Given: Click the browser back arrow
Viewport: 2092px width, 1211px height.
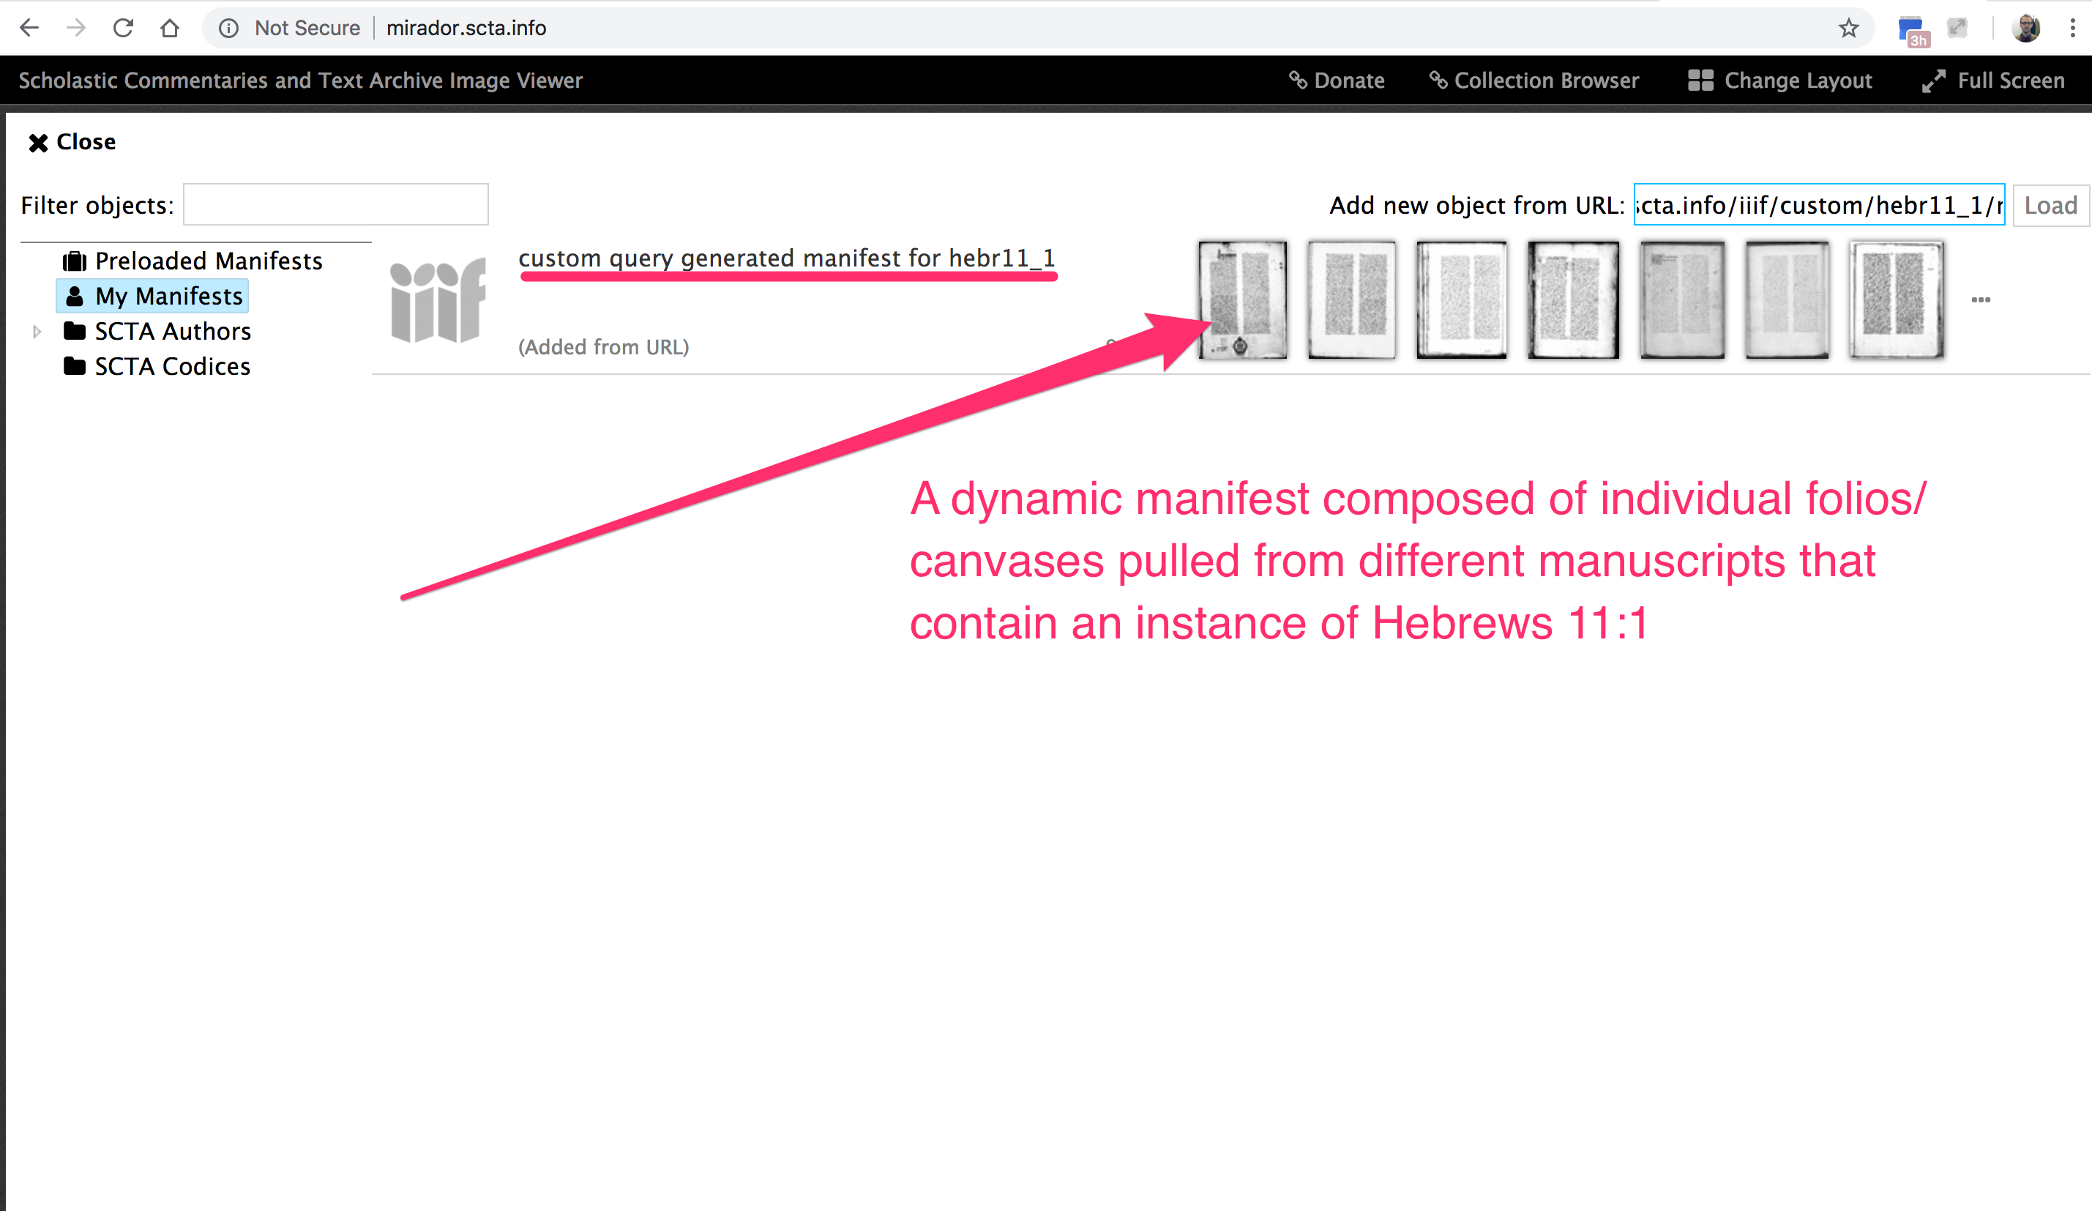Looking at the screenshot, I should 29,29.
